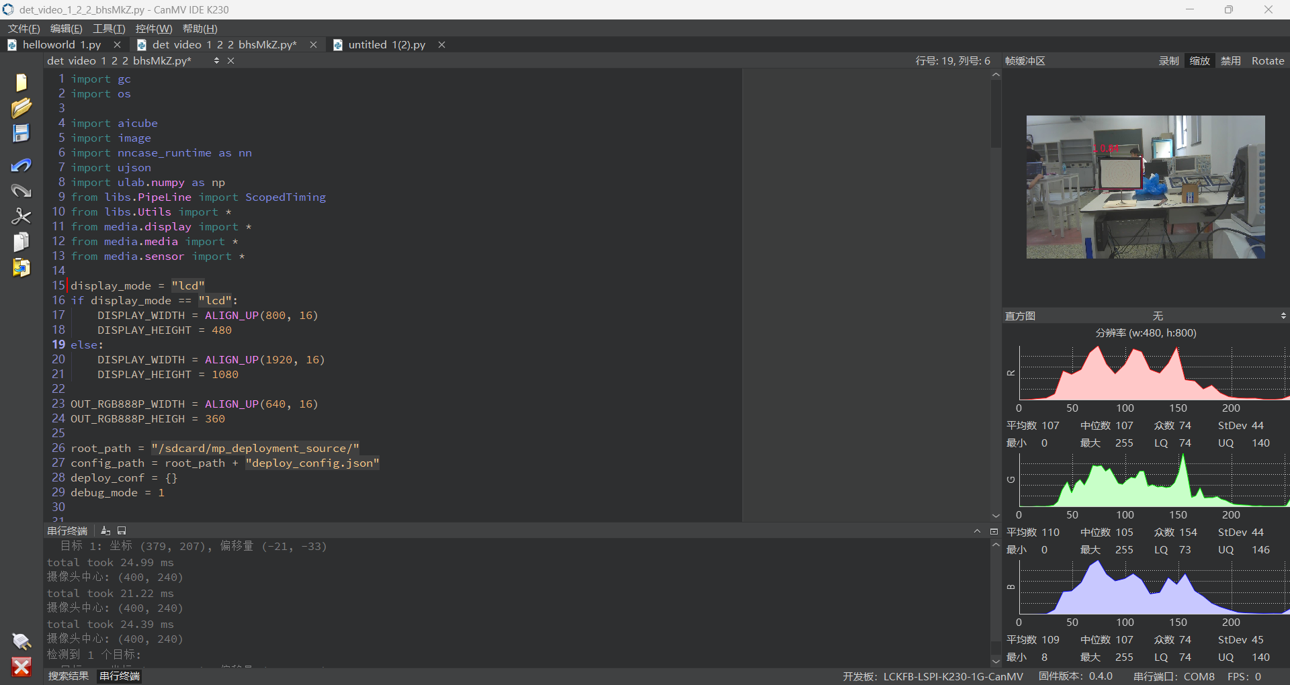This screenshot has height=685, width=1290.
Task: Collapse serial terminal with up chevron
Action: point(977,531)
